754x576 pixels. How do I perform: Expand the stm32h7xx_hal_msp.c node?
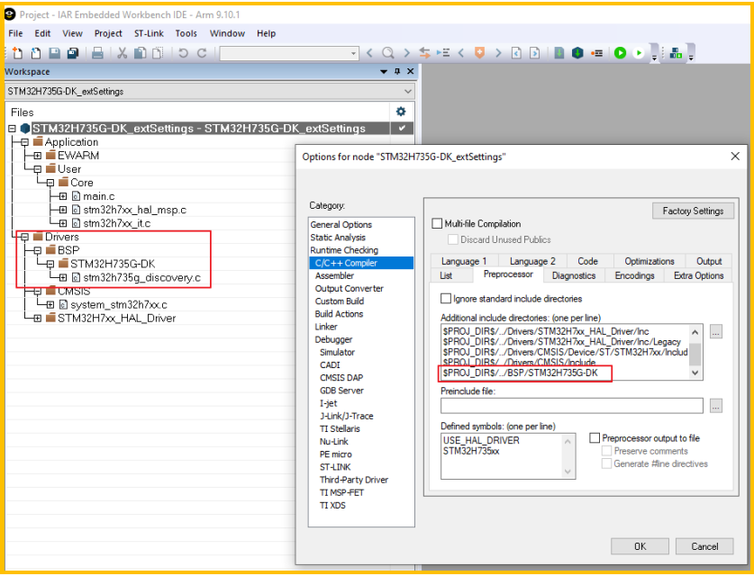tap(63, 210)
